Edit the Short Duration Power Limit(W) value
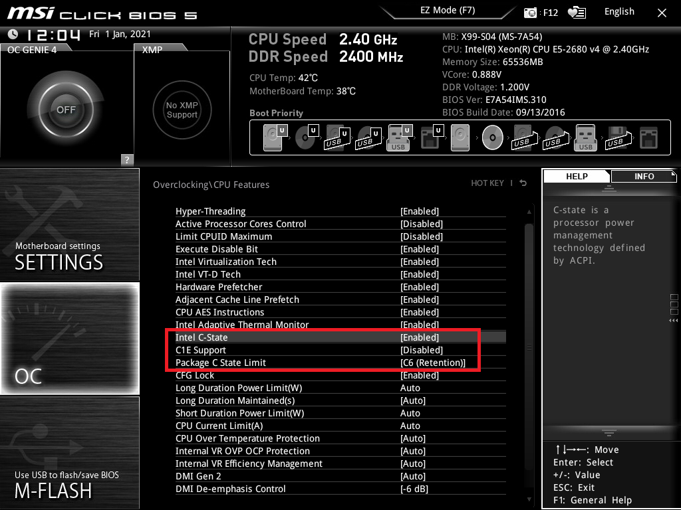 (340, 413)
